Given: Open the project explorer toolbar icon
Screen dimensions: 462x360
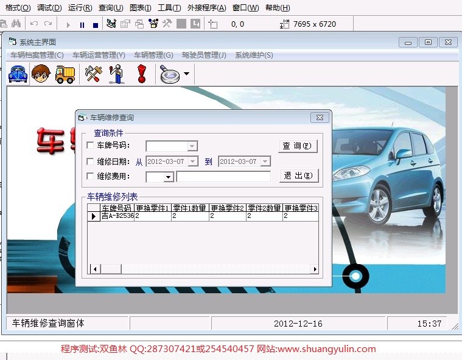Looking at the screenshot, I should click(x=111, y=24).
